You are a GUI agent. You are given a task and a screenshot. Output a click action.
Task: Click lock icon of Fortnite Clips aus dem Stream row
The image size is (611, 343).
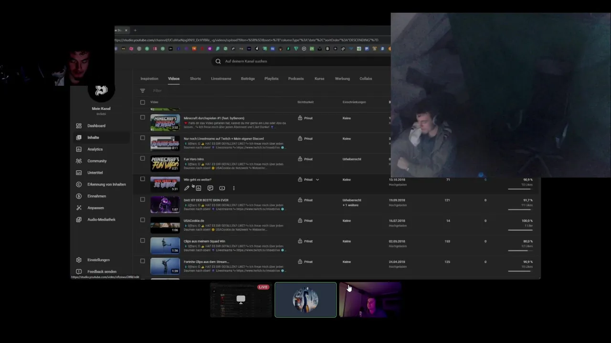300,262
